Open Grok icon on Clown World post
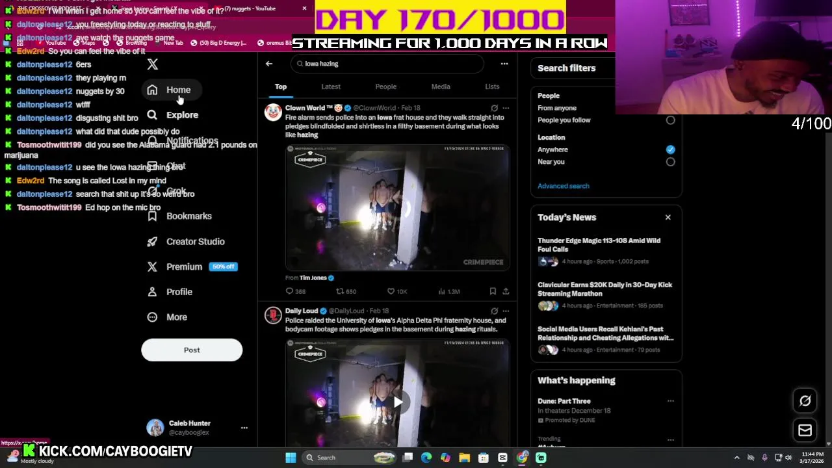The width and height of the screenshot is (832, 468). coord(494,108)
